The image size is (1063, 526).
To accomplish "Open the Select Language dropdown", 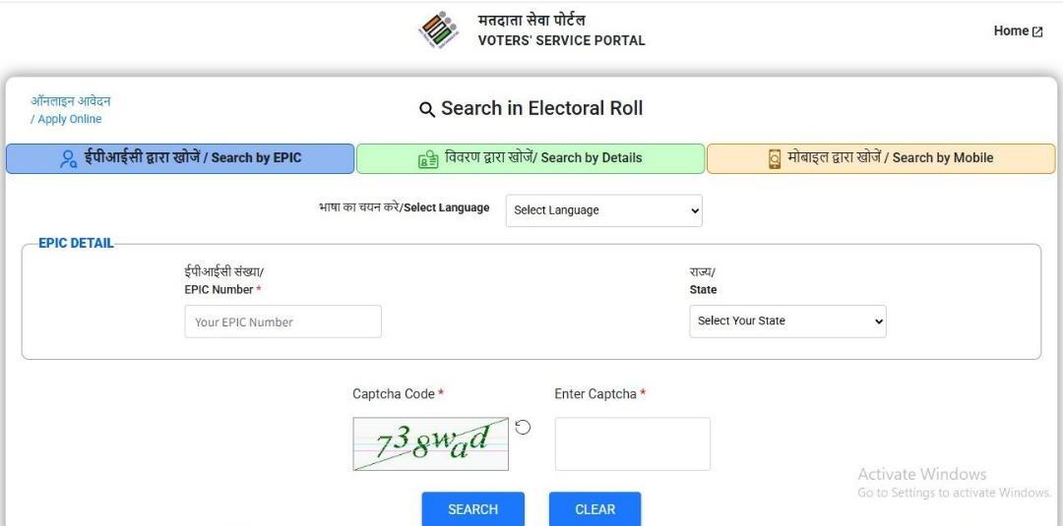I will coord(603,210).
